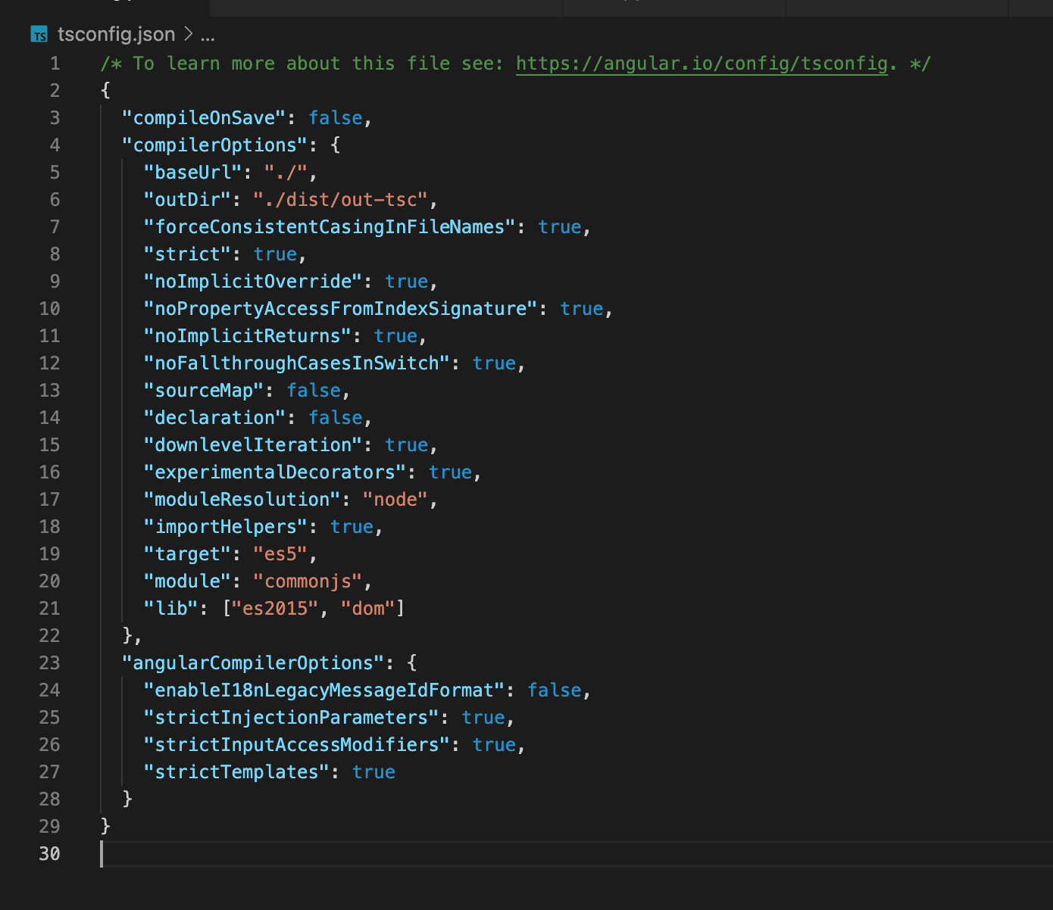
Task: Click the TypeScript file icon beside tsconfig.json
Action: pos(39,34)
